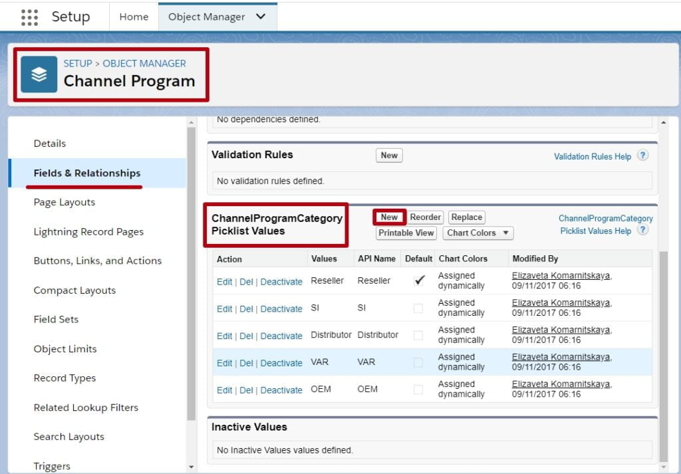
Task: Click the Channel Program object layers icon
Action: (39, 74)
